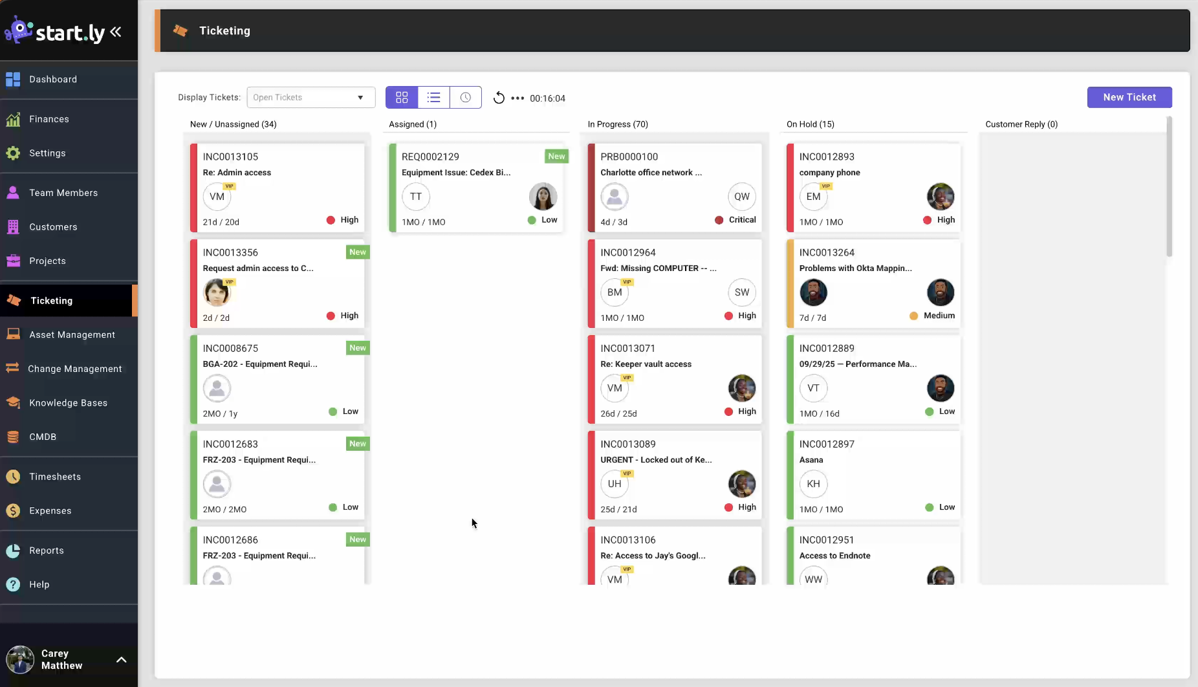This screenshot has width=1198, height=687.
Task: Click the VM avatar on ticket INC0013071
Action: coord(615,388)
